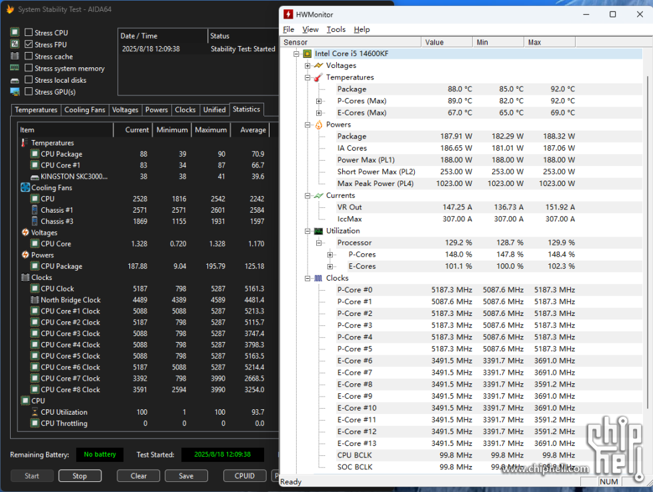The height and width of the screenshot is (492, 653).
Task: Click the thermometer icon in HWMonitor Temperatures
Action: point(319,77)
